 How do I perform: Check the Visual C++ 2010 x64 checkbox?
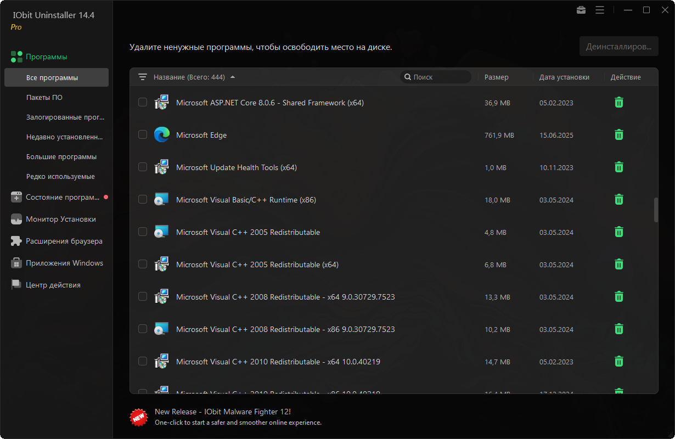point(143,361)
